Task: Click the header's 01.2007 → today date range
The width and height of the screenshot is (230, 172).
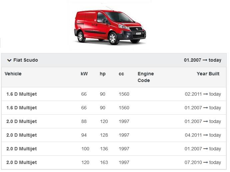Action: 202,60
